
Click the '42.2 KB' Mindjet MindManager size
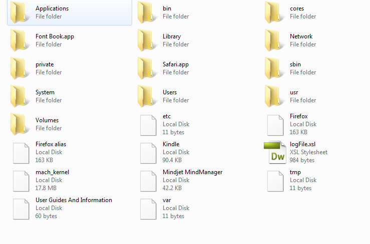172,188
